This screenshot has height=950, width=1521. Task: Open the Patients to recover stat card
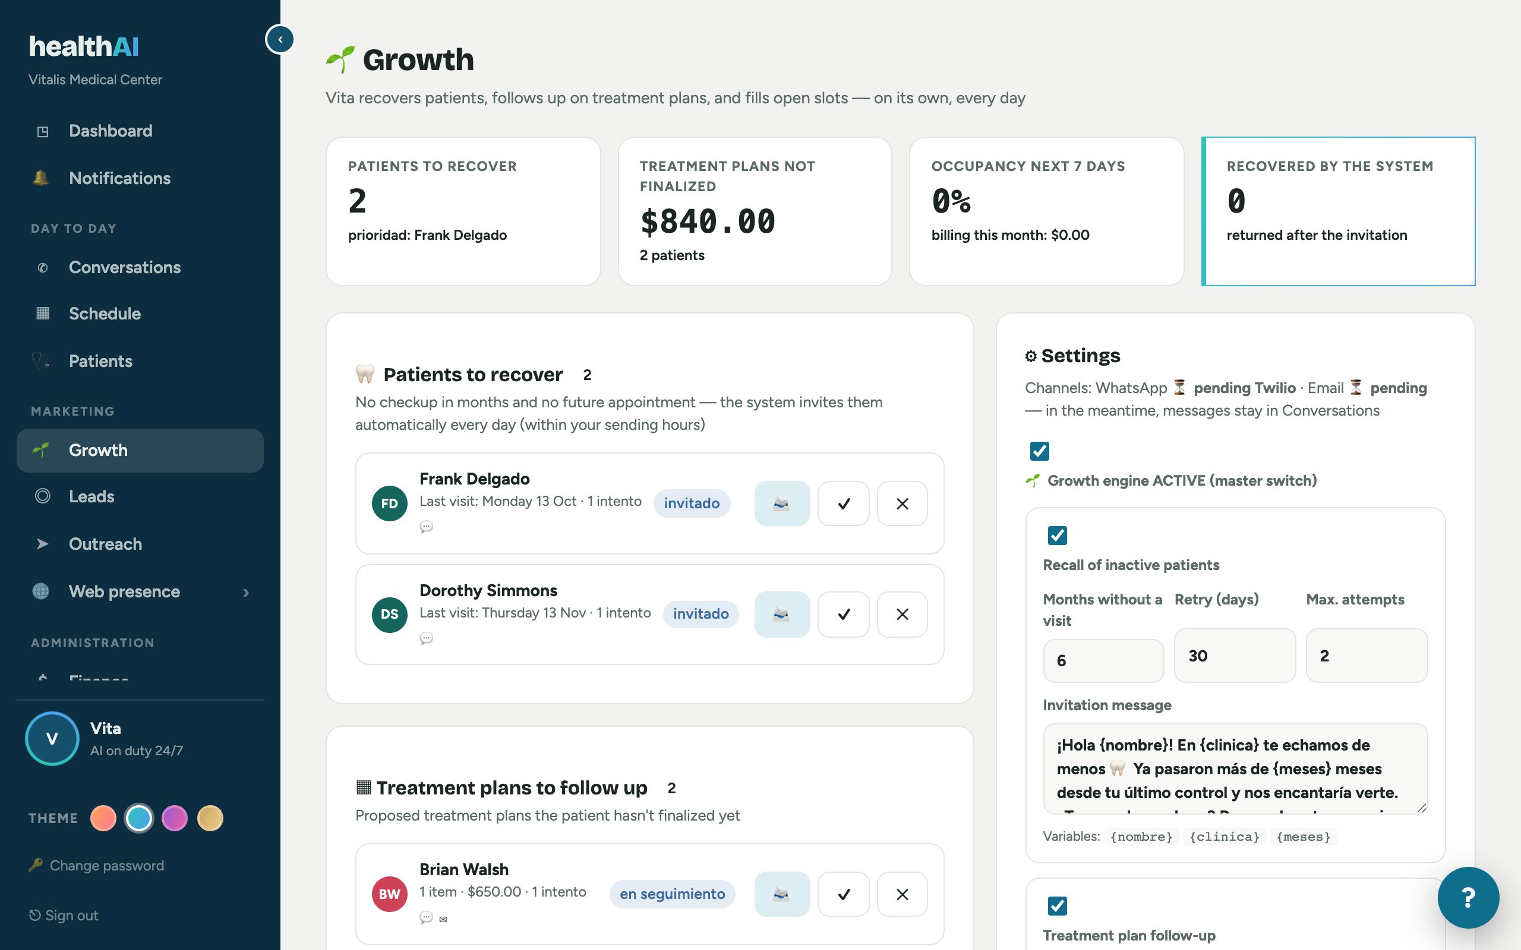point(463,211)
